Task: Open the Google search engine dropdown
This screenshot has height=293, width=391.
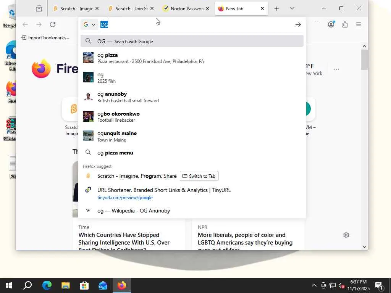Action: tap(89, 24)
